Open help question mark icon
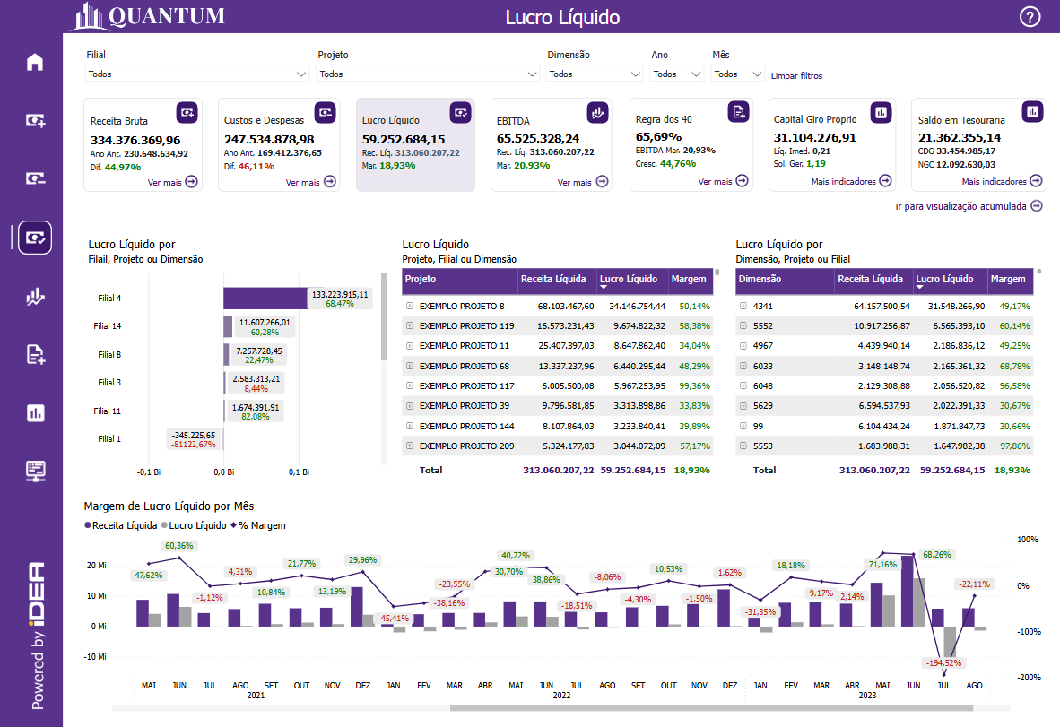This screenshot has height=727, width=1060. click(1030, 17)
